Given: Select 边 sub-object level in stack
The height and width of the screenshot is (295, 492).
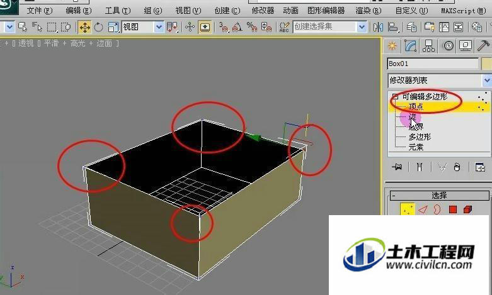Looking at the screenshot, I should (412, 117).
